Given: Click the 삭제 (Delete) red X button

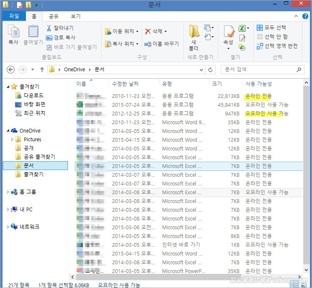Looking at the screenshot, I should (x=156, y=31).
